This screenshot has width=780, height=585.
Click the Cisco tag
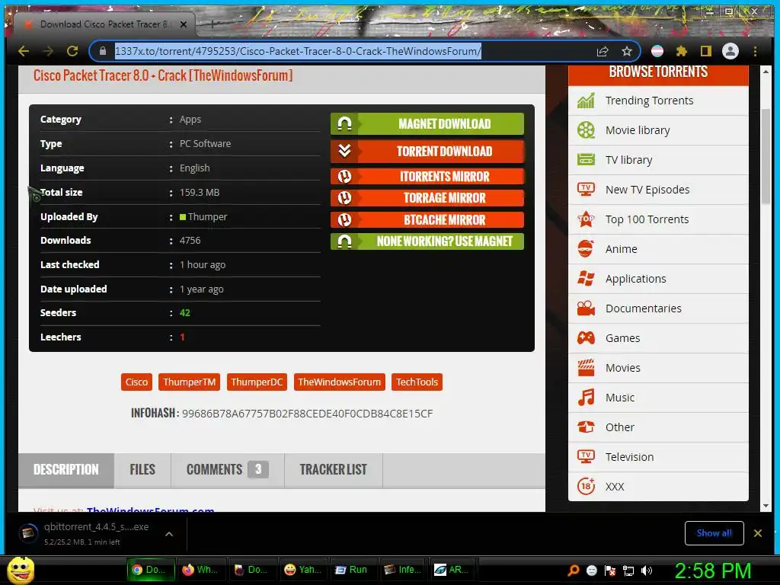click(136, 382)
